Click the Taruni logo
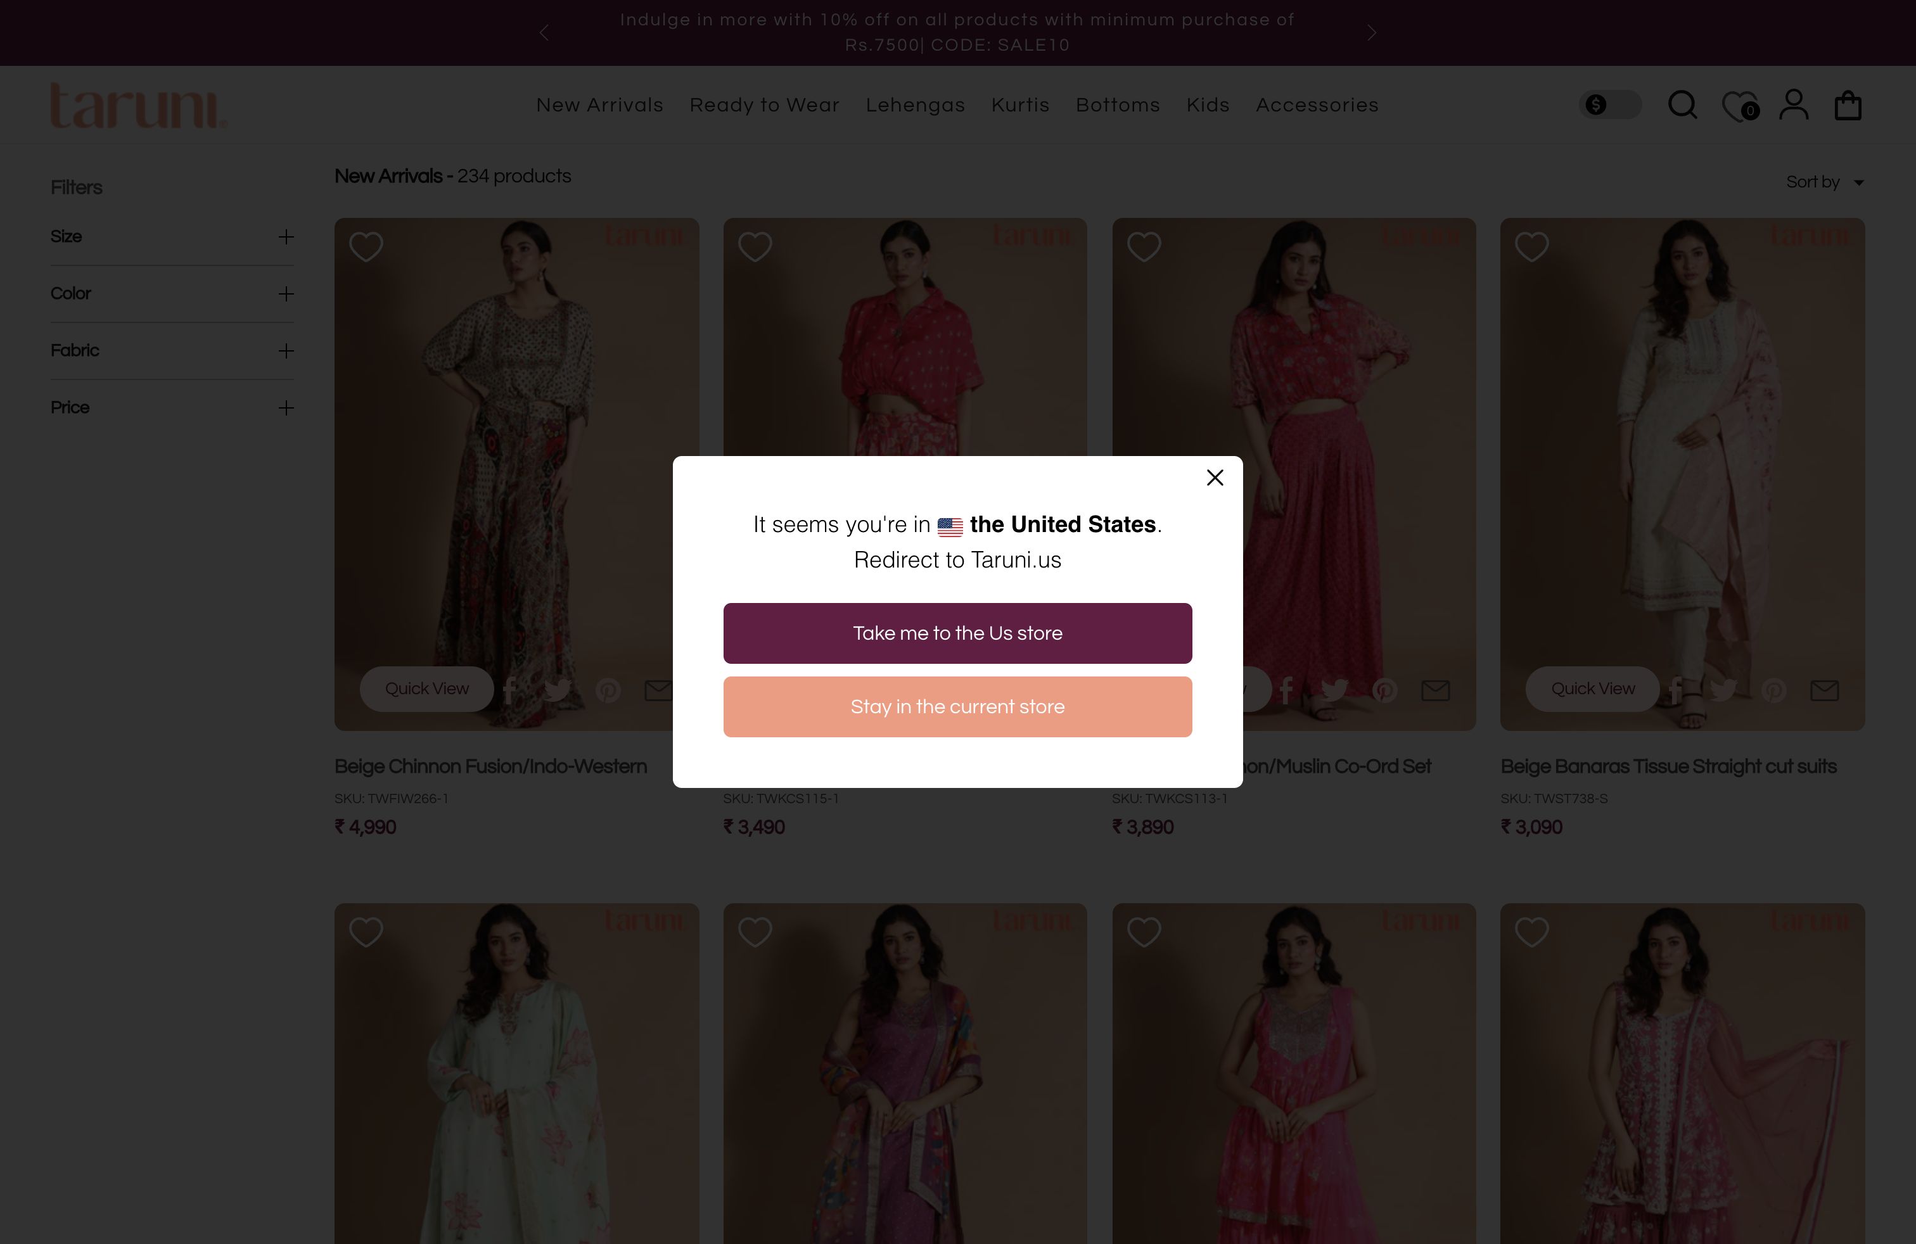The width and height of the screenshot is (1916, 1244). 139,105
